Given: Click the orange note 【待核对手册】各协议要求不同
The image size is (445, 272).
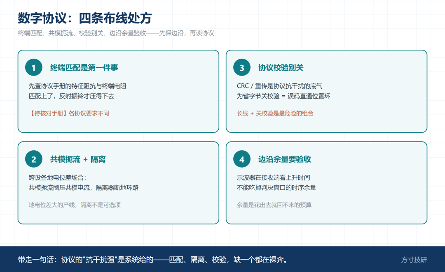Looking at the screenshot, I should click(x=69, y=113).
